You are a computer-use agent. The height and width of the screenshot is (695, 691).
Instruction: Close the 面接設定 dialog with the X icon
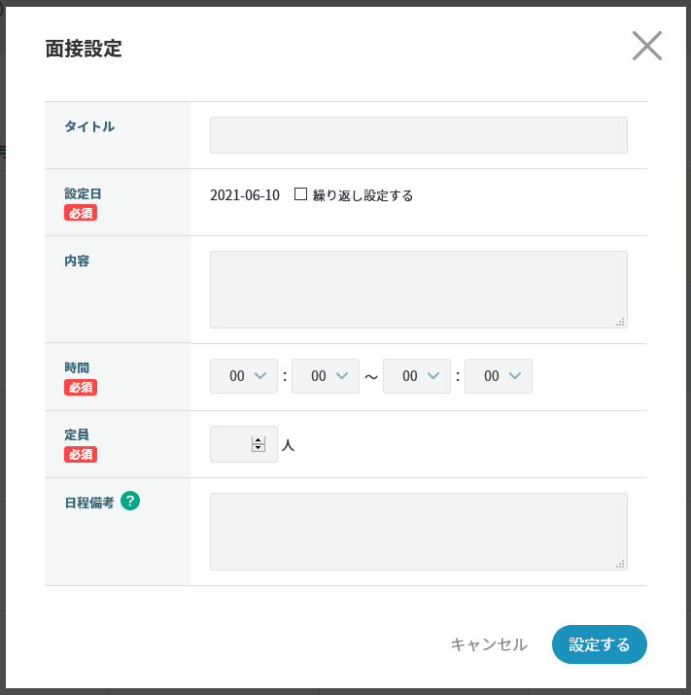(646, 46)
